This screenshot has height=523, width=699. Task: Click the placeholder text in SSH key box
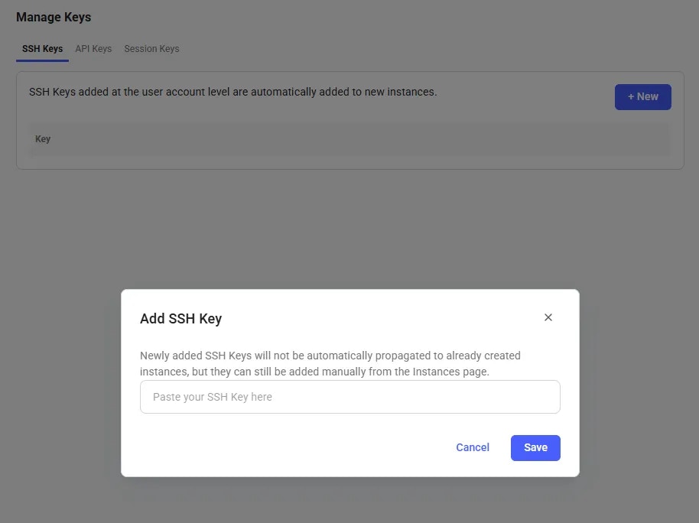[x=212, y=397]
